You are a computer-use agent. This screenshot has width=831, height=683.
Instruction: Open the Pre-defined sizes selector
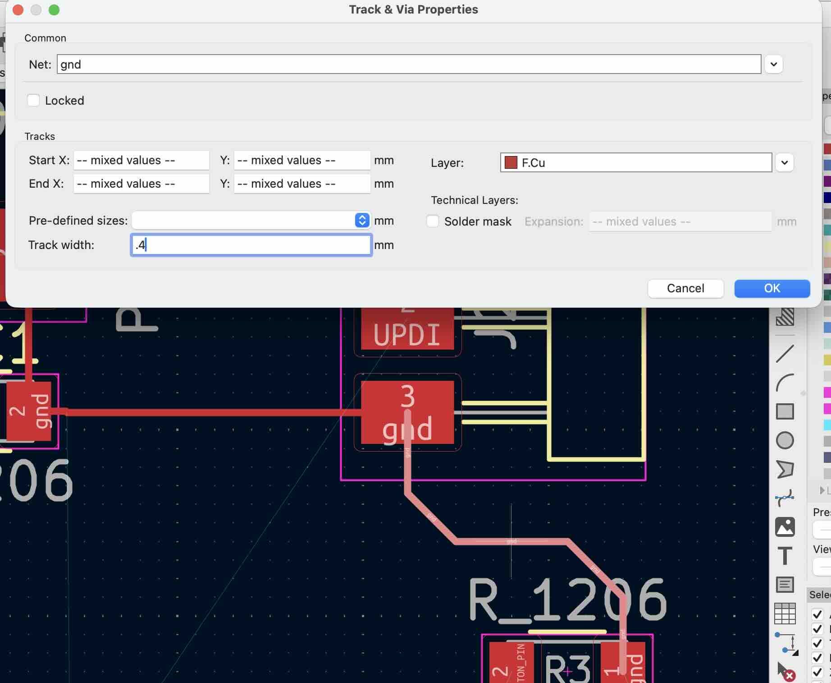(x=251, y=220)
